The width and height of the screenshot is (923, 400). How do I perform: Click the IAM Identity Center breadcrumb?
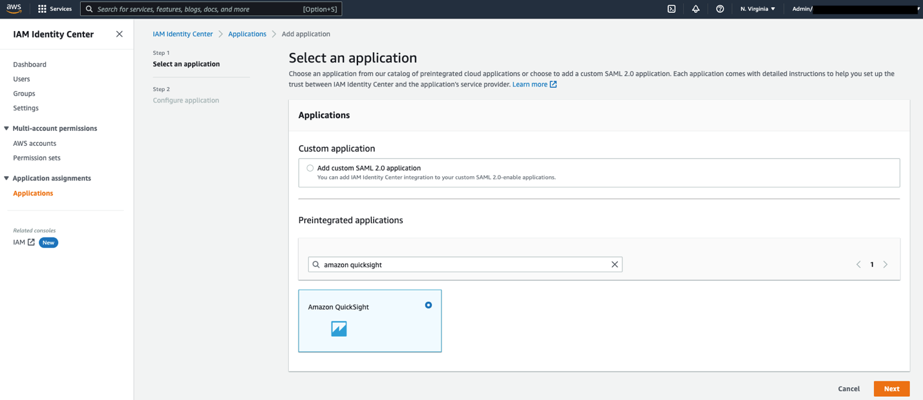pyautogui.click(x=183, y=34)
